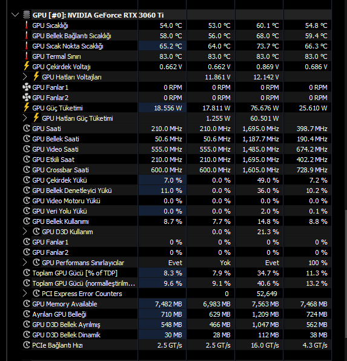The width and height of the screenshot is (347, 361).
Task: Click clock icon of GPU D3D Bellek Dinamik
Action: (x=27, y=334)
